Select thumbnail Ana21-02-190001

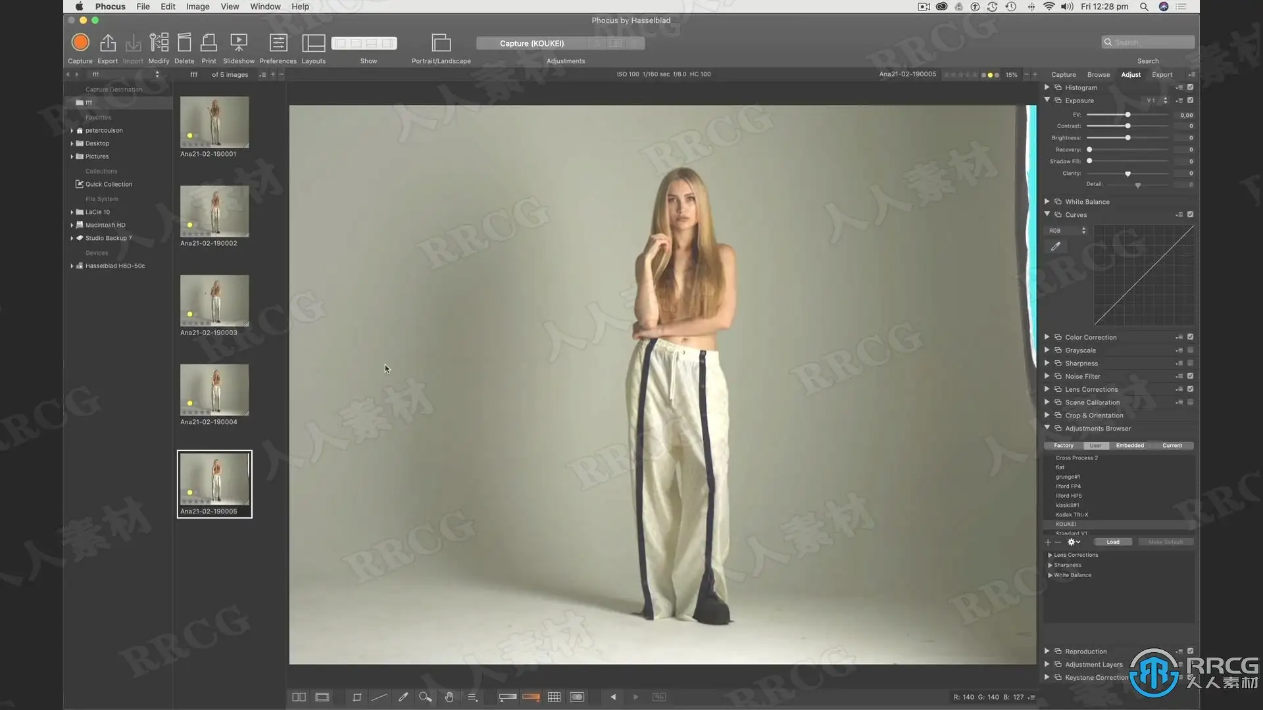[x=214, y=122]
